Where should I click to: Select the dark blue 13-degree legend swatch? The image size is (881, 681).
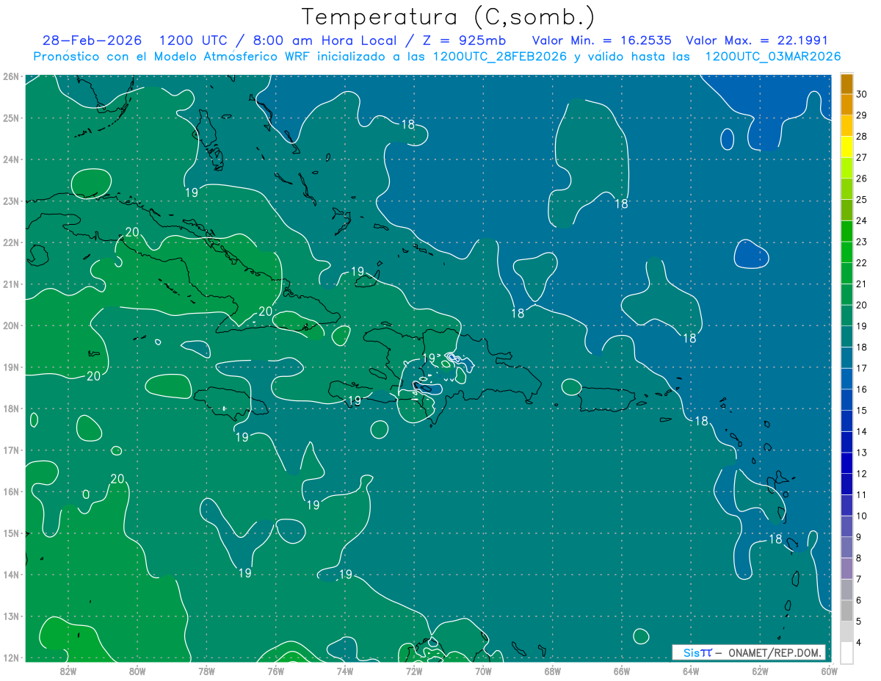point(846,442)
